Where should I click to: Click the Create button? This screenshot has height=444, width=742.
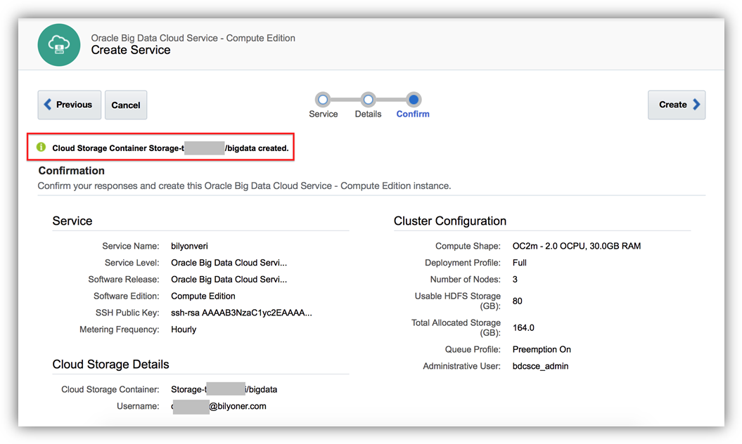[x=677, y=105]
